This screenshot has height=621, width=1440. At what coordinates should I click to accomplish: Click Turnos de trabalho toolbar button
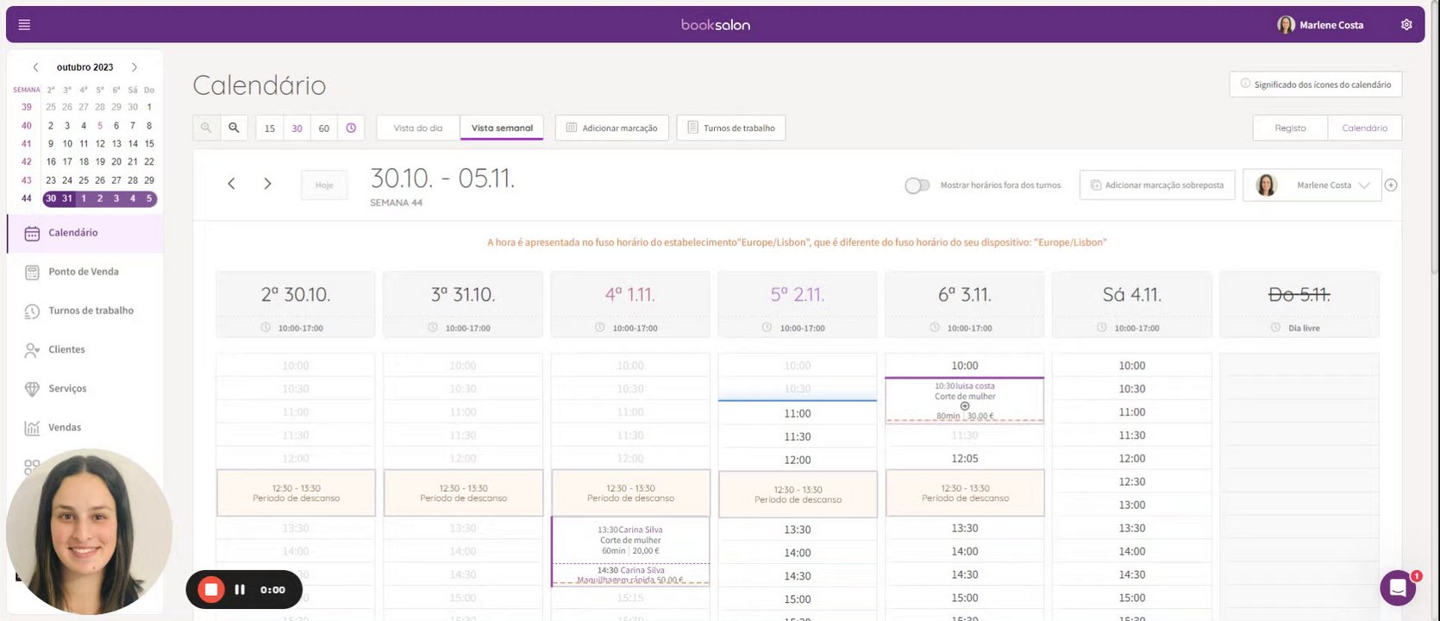point(730,128)
